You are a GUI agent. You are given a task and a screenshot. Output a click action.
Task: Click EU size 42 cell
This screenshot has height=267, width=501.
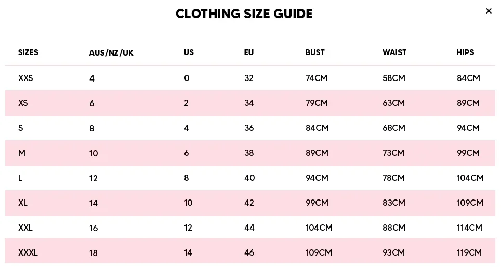pyautogui.click(x=249, y=203)
